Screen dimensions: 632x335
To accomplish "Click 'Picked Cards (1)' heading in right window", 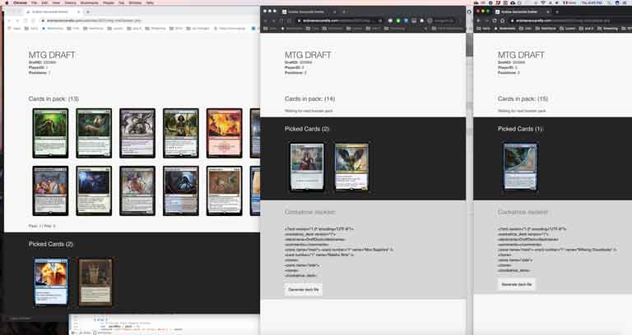I will (x=520, y=129).
